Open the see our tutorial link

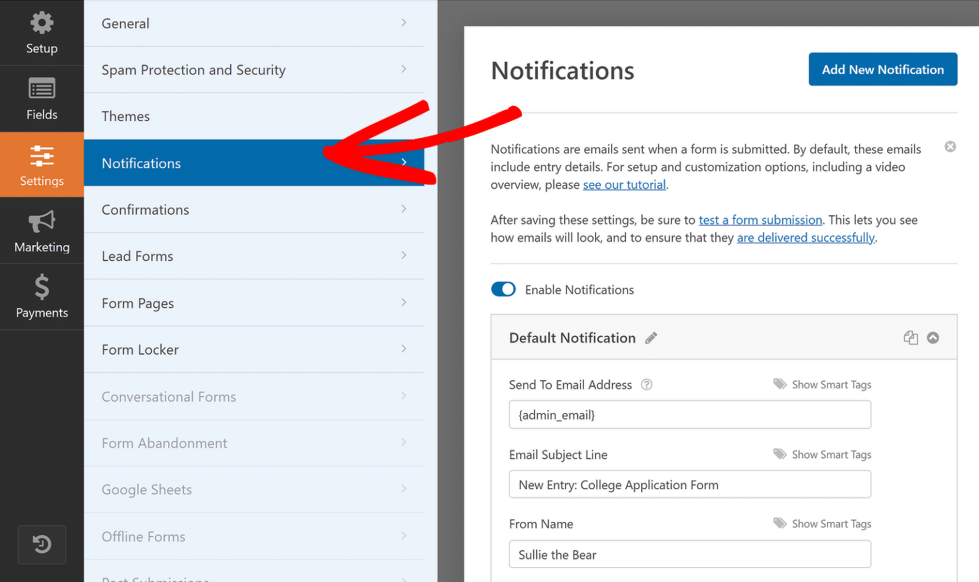click(624, 184)
